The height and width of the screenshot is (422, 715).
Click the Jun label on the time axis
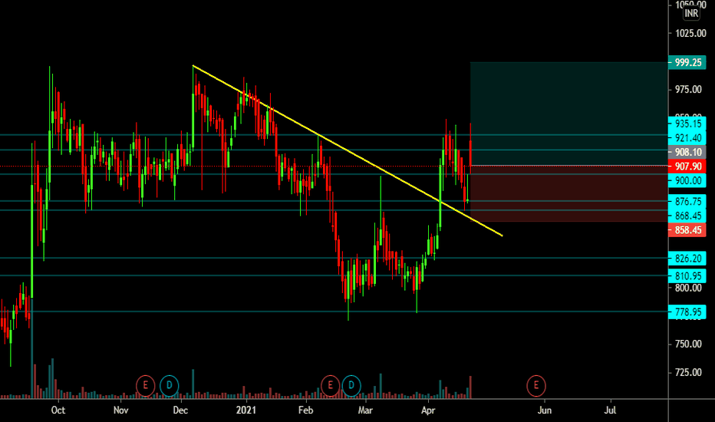click(x=545, y=410)
